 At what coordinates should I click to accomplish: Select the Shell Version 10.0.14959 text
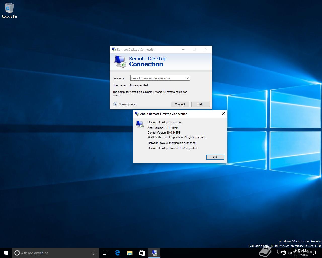(163, 128)
